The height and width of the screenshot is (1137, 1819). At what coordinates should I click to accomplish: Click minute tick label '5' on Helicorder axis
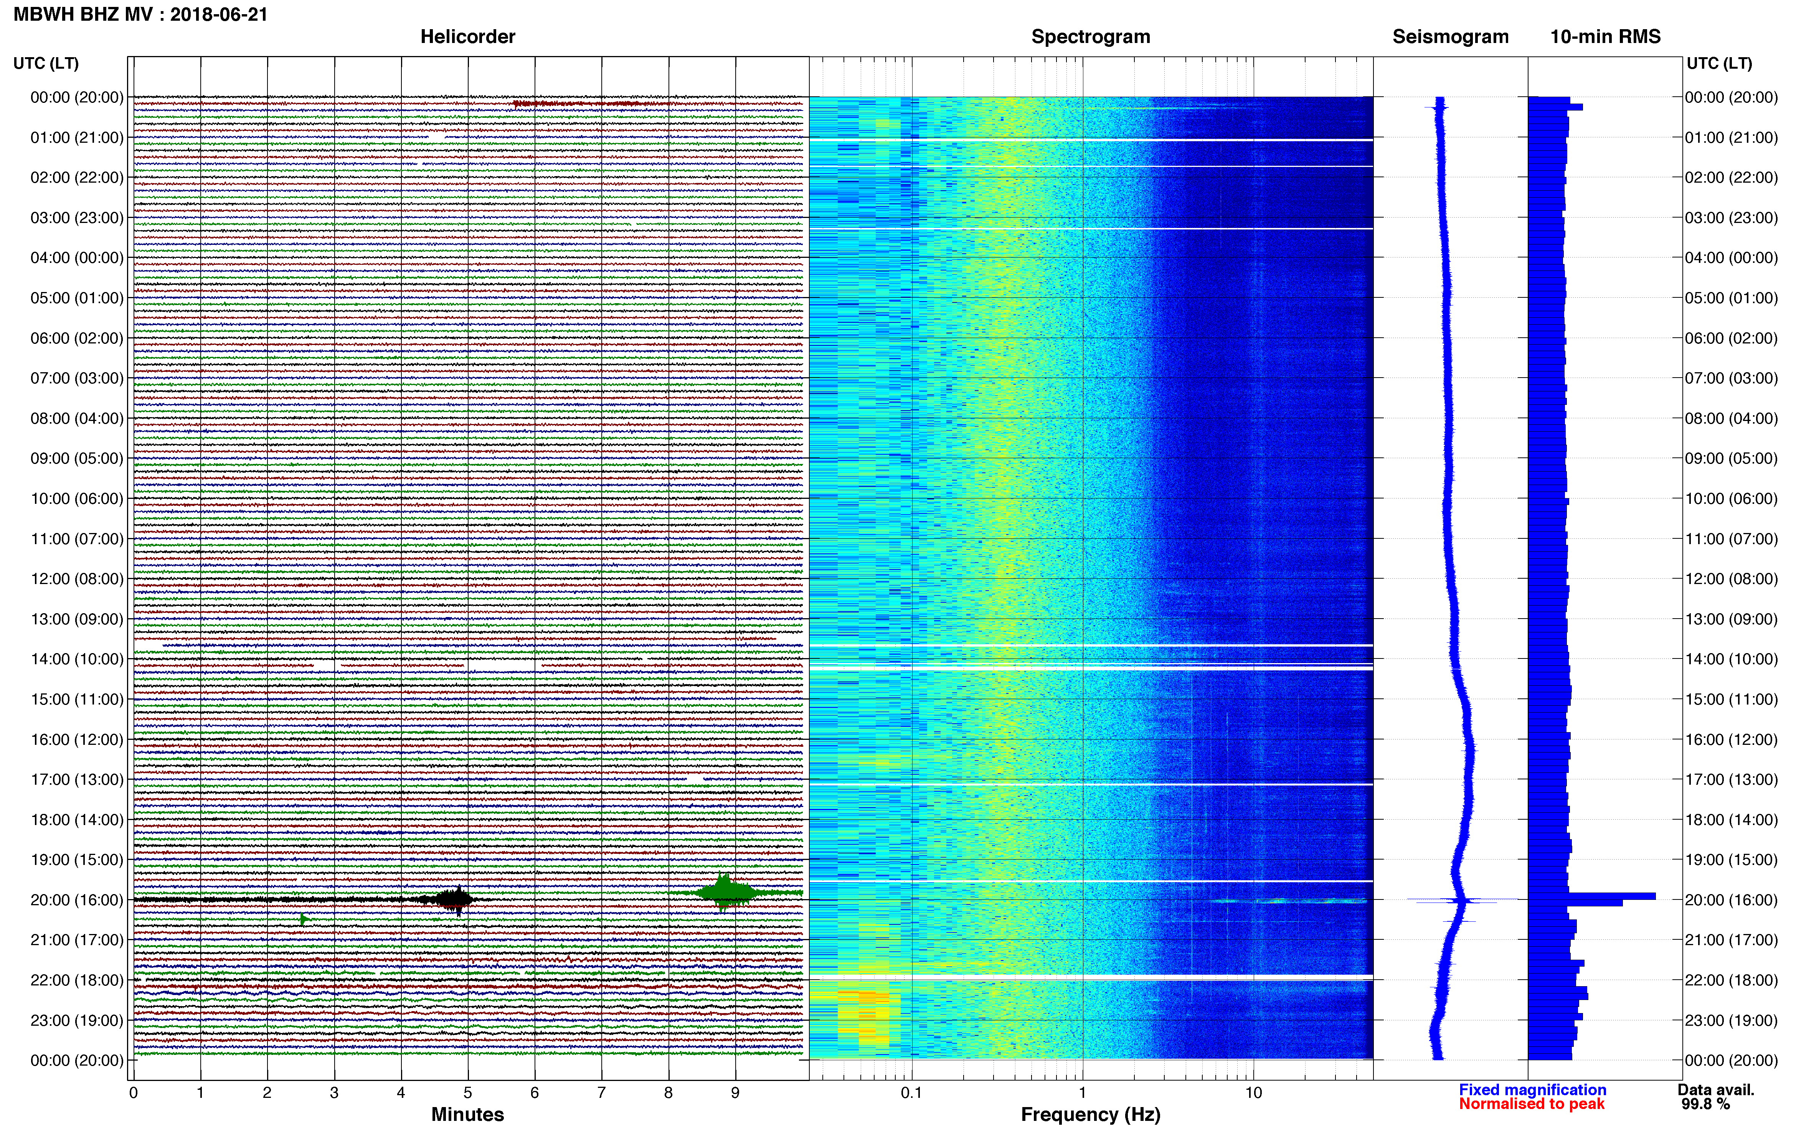point(468,1092)
